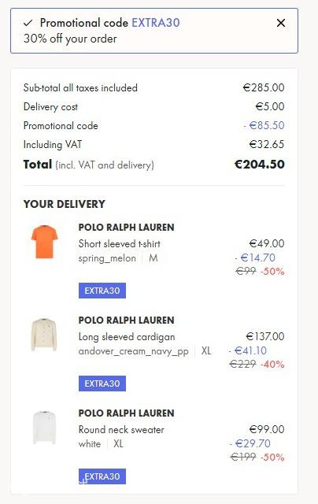Open the white round neck sweater thumbnail
This screenshot has width=318, height=504.
[x=44, y=428]
